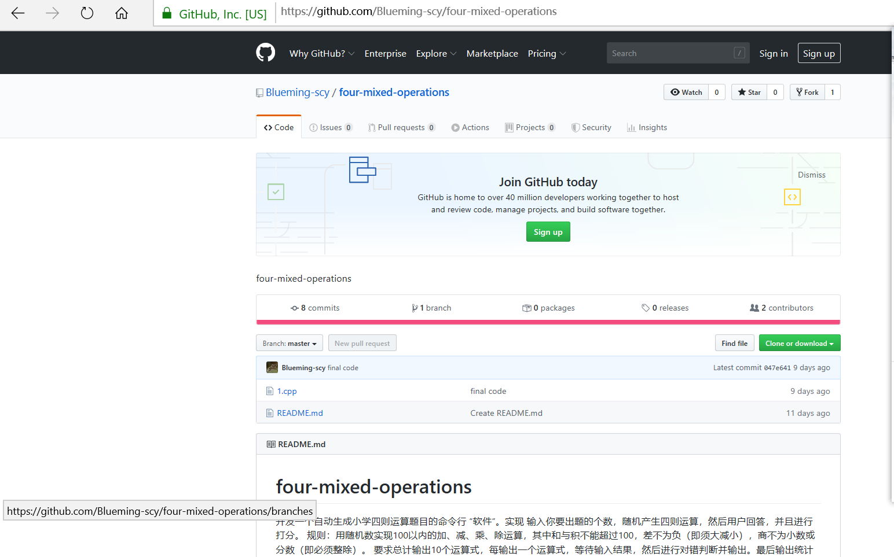Screen dimensions: 894x557
Task: Click the 'four-mixed-operations' README heading
Action: [x=374, y=487]
